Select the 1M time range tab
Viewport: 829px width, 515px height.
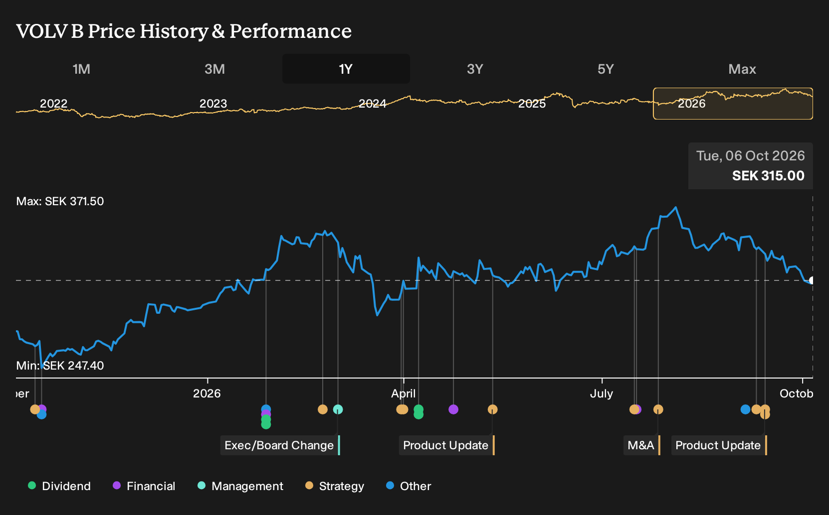[x=81, y=69]
